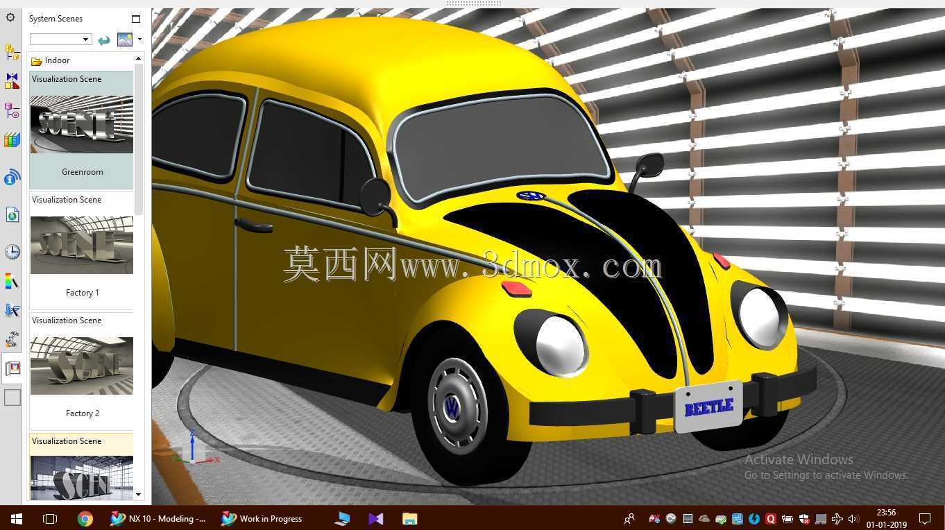
Task: Select the Factory 1 scene thumbnail
Action: tap(82, 245)
